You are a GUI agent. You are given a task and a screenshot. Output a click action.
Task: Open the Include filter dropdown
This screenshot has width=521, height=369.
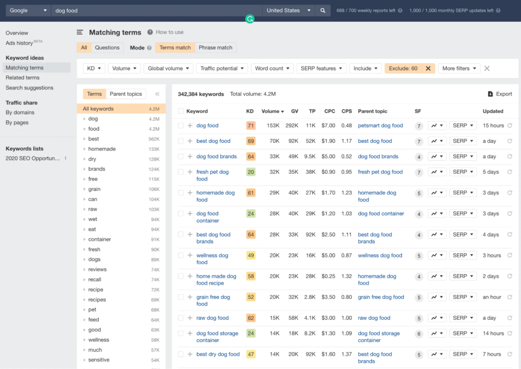tap(365, 68)
